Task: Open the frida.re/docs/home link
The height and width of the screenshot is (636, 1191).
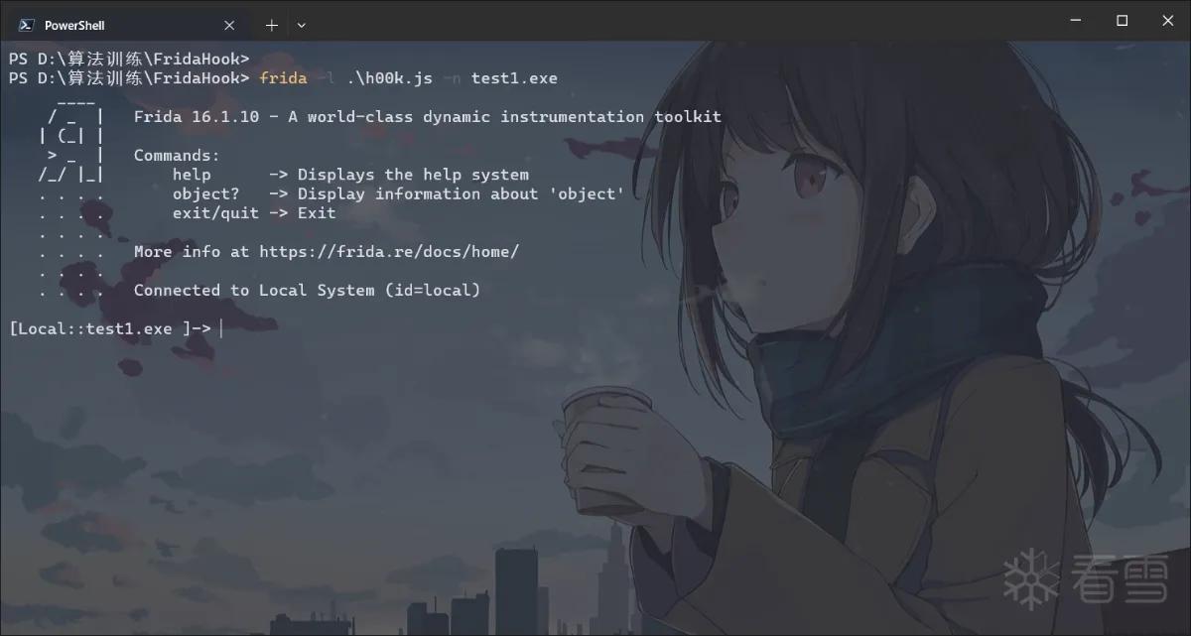Action: point(389,251)
